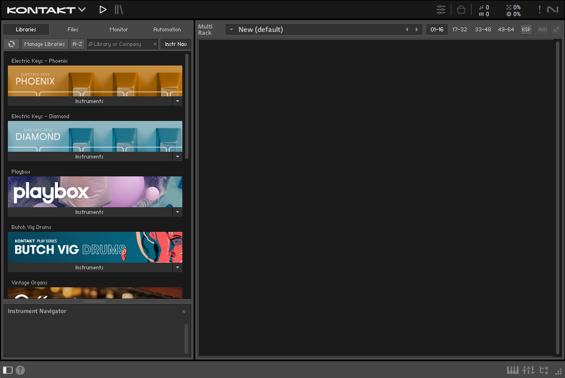Show rack page 17-32
Viewport: 565px width, 378px height.
(460, 30)
